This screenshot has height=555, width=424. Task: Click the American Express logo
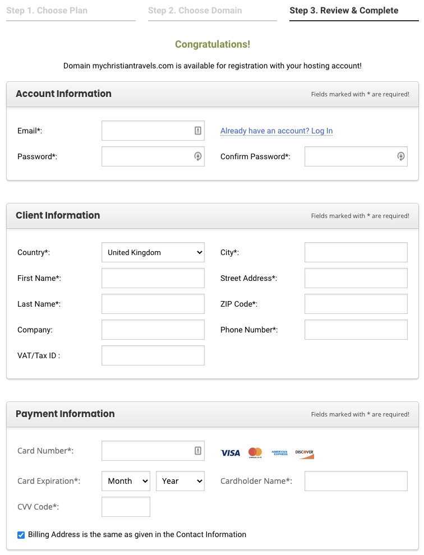279,453
